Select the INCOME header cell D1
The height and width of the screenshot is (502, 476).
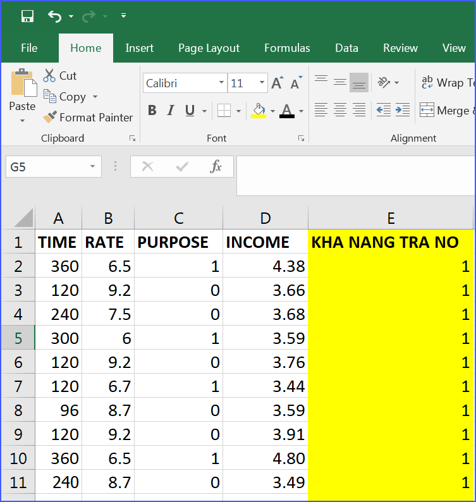[x=265, y=242]
